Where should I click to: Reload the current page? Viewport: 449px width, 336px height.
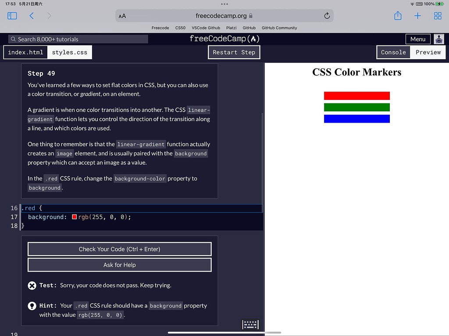pos(327,15)
